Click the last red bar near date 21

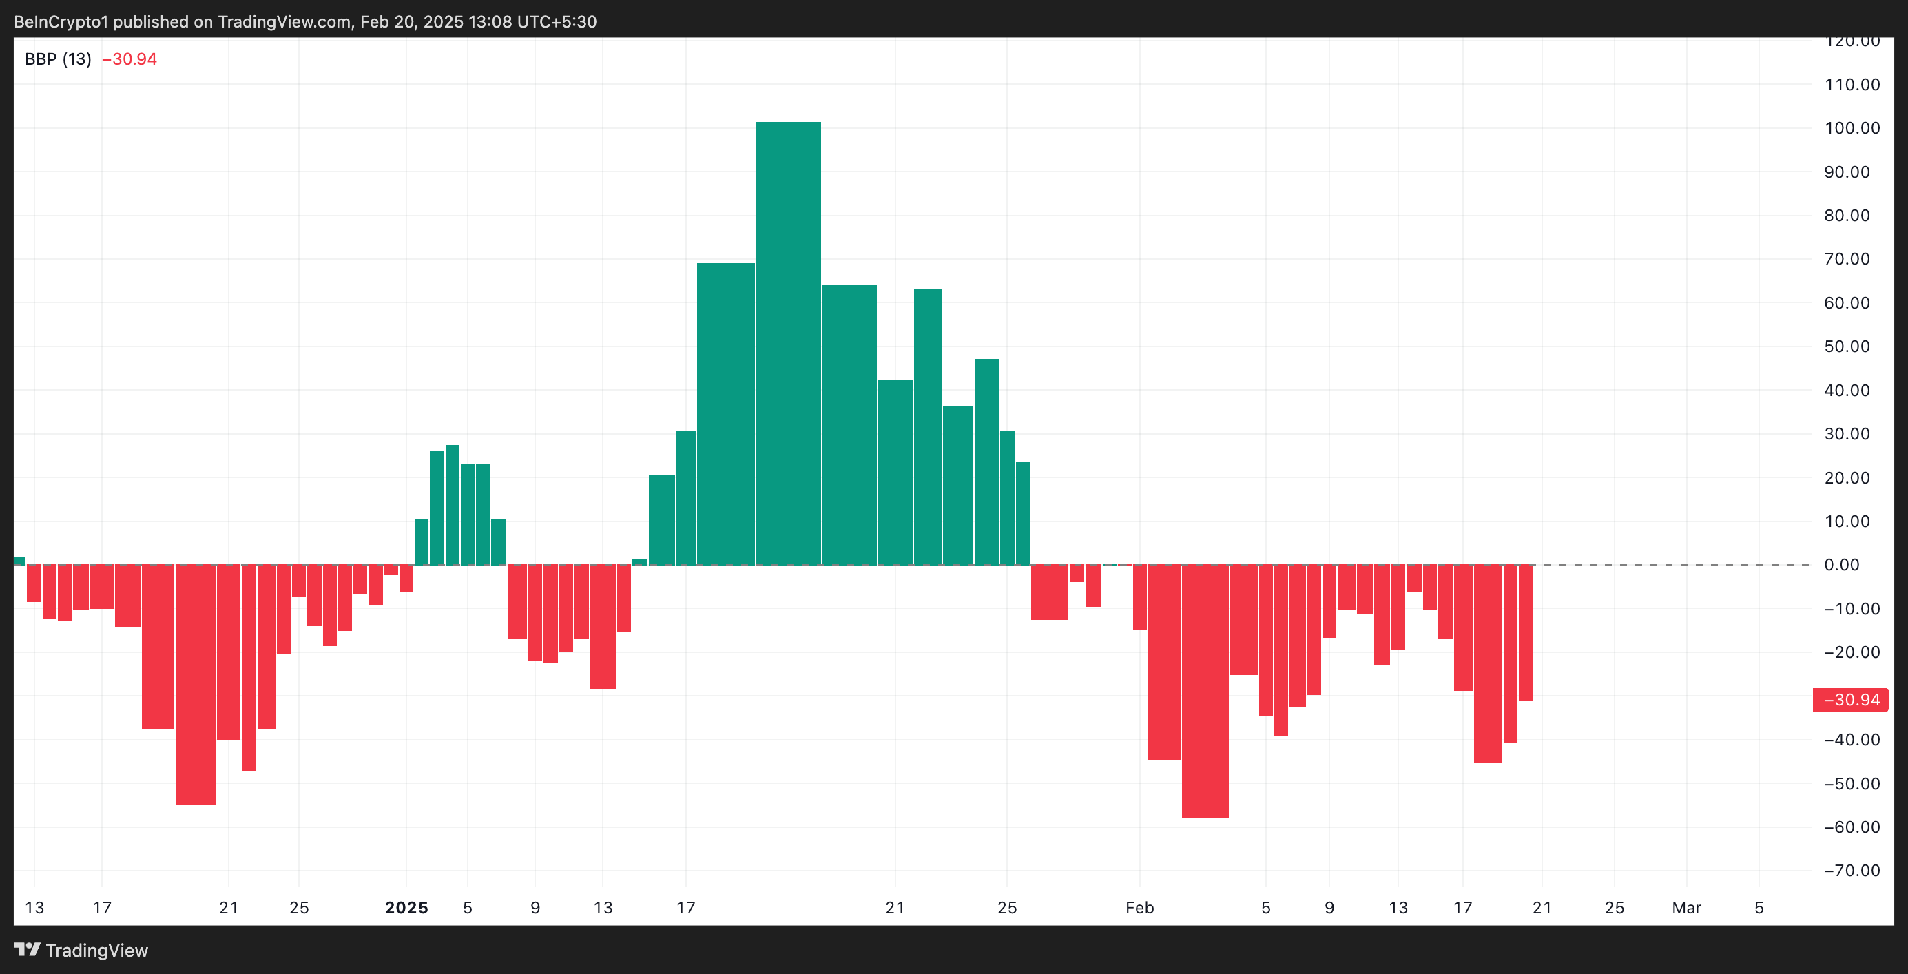coord(1525,632)
